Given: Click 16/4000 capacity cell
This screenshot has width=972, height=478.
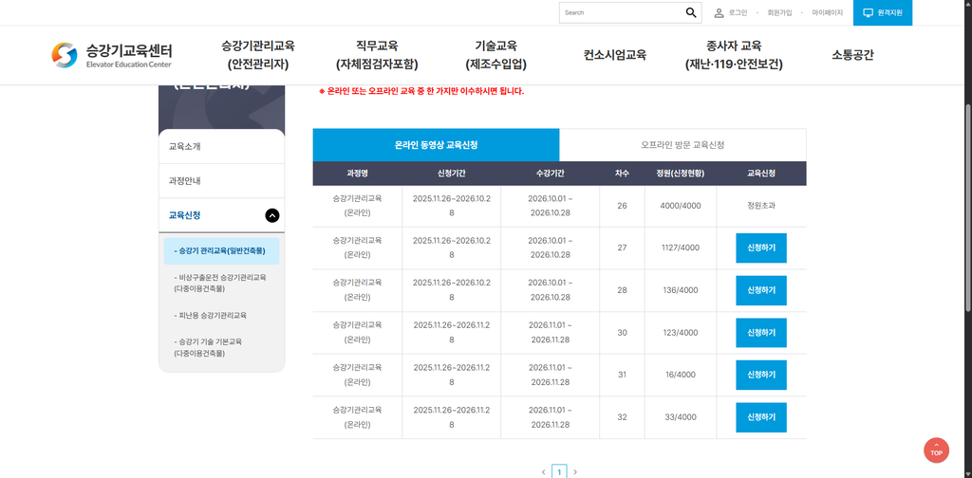Looking at the screenshot, I should 681,375.
